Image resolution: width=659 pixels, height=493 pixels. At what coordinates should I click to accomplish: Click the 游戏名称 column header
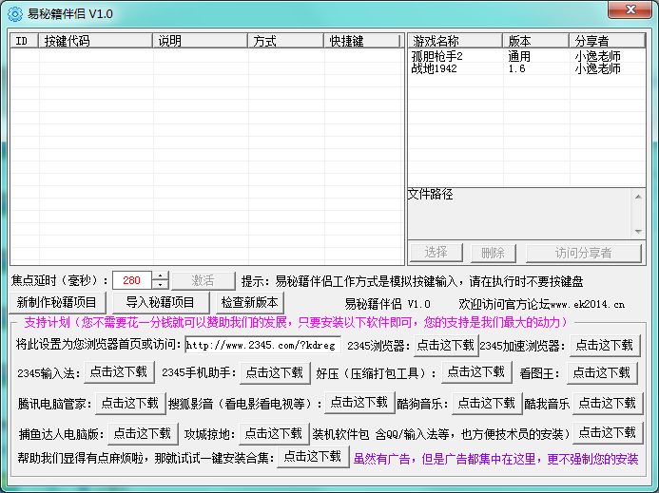[455, 41]
